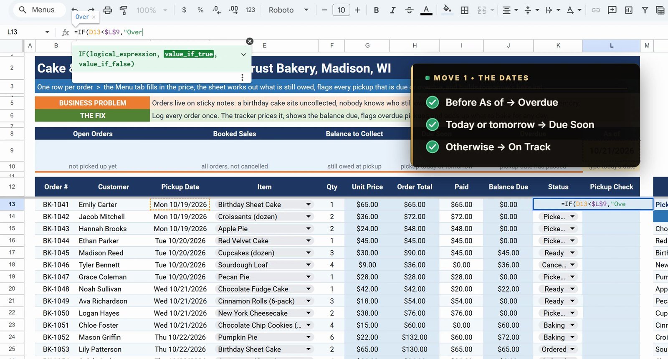Expand the IF formula help details

click(243, 54)
